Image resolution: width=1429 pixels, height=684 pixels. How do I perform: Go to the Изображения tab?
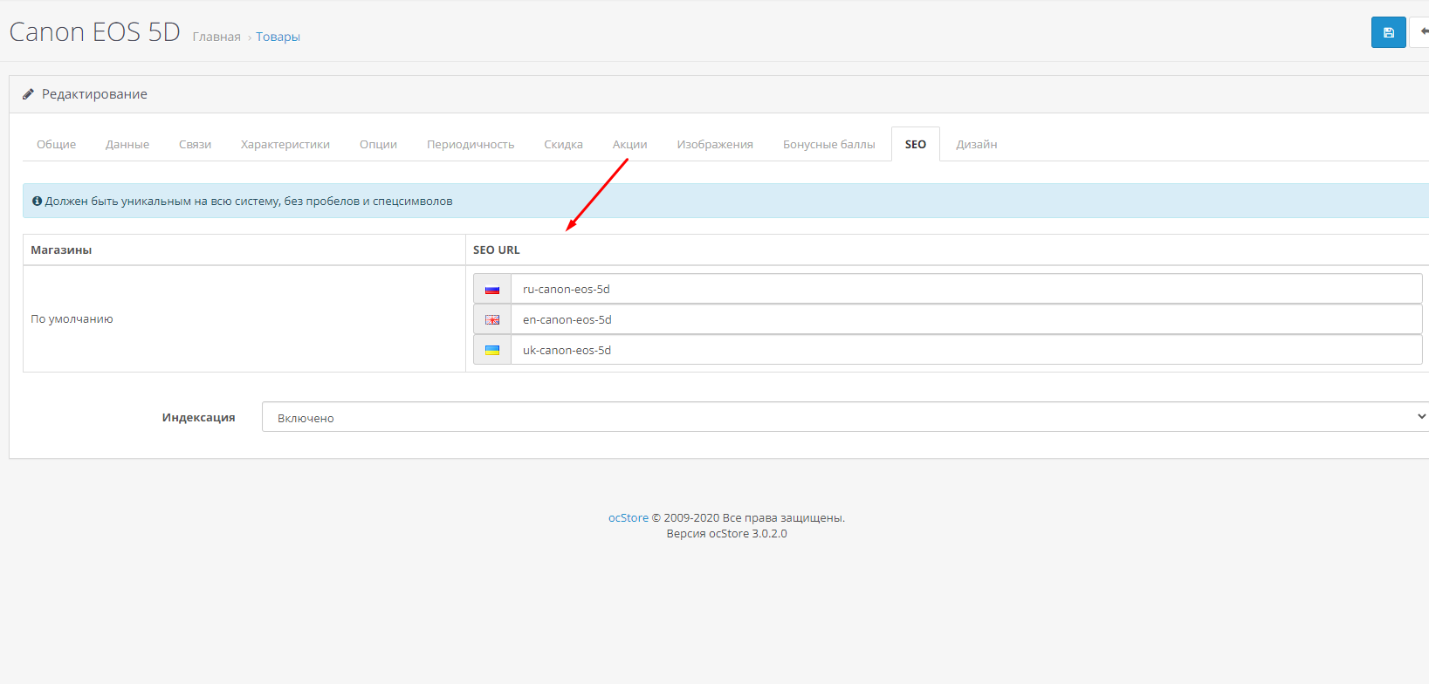(x=715, y=144)
